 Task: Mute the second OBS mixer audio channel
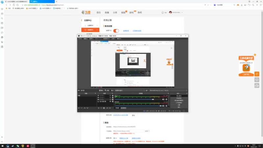(x=163, y=106)
